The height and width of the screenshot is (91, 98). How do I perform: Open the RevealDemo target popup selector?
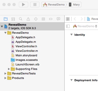[85, 26]
